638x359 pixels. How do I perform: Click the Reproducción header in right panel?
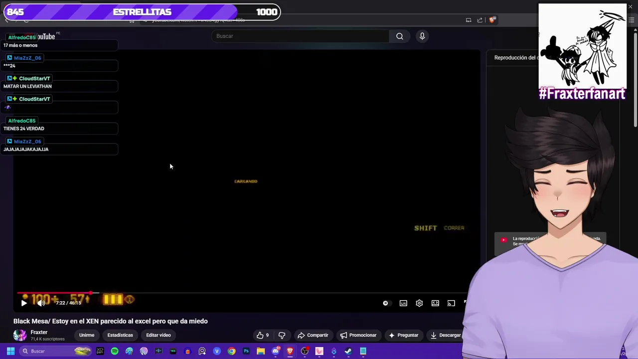coord(516,58)
